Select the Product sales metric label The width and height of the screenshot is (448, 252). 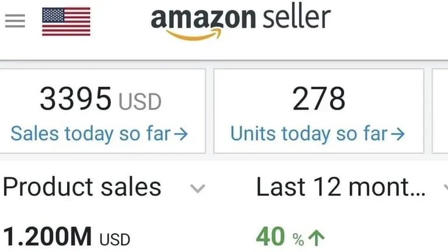tap(82, 187)
